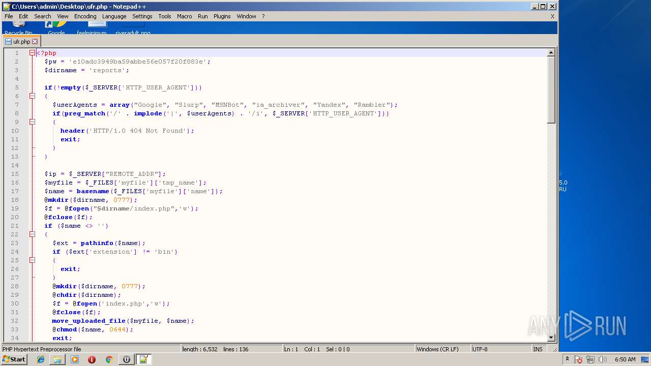
Task: Collapse the fold marker on line 25
Action: pyautogui.click(x=32, y=260)
